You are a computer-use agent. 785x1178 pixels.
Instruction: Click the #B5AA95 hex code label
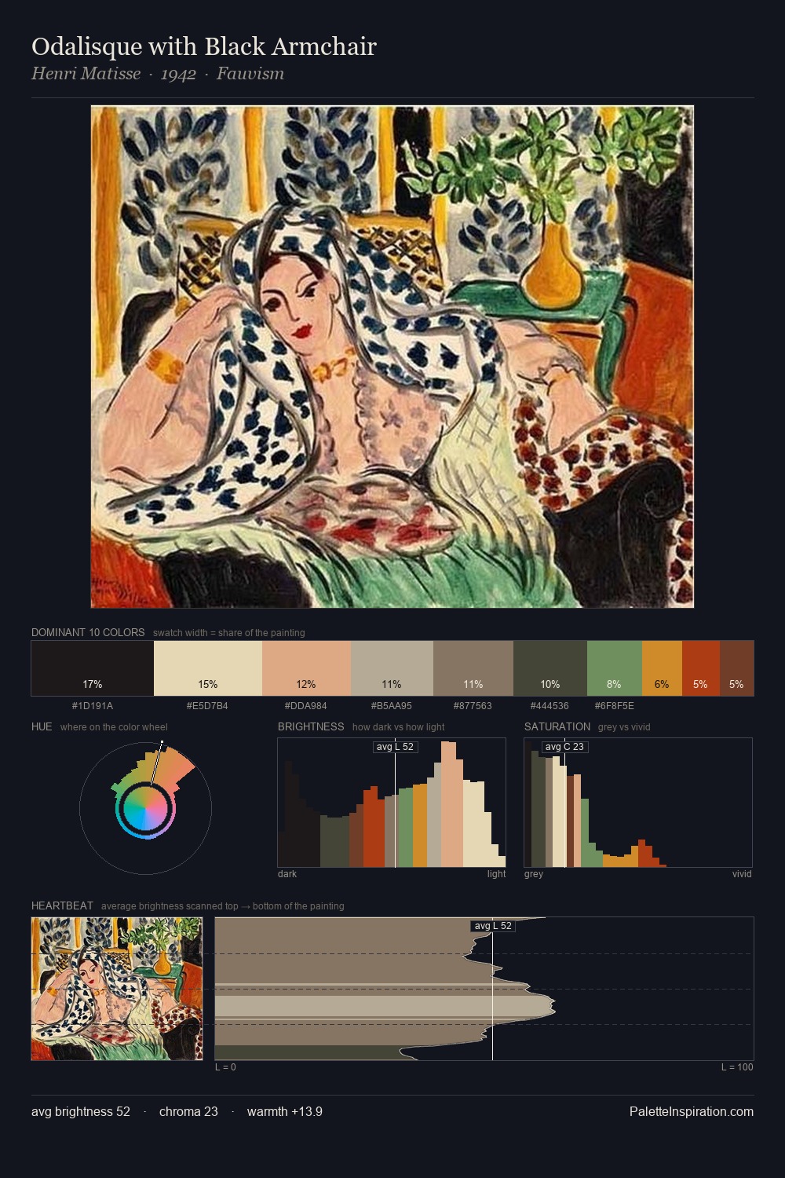(391, 706)
